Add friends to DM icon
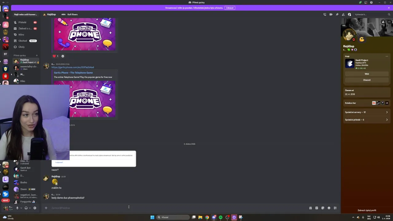Screen dimensions: 393x221 click(343, 14)
